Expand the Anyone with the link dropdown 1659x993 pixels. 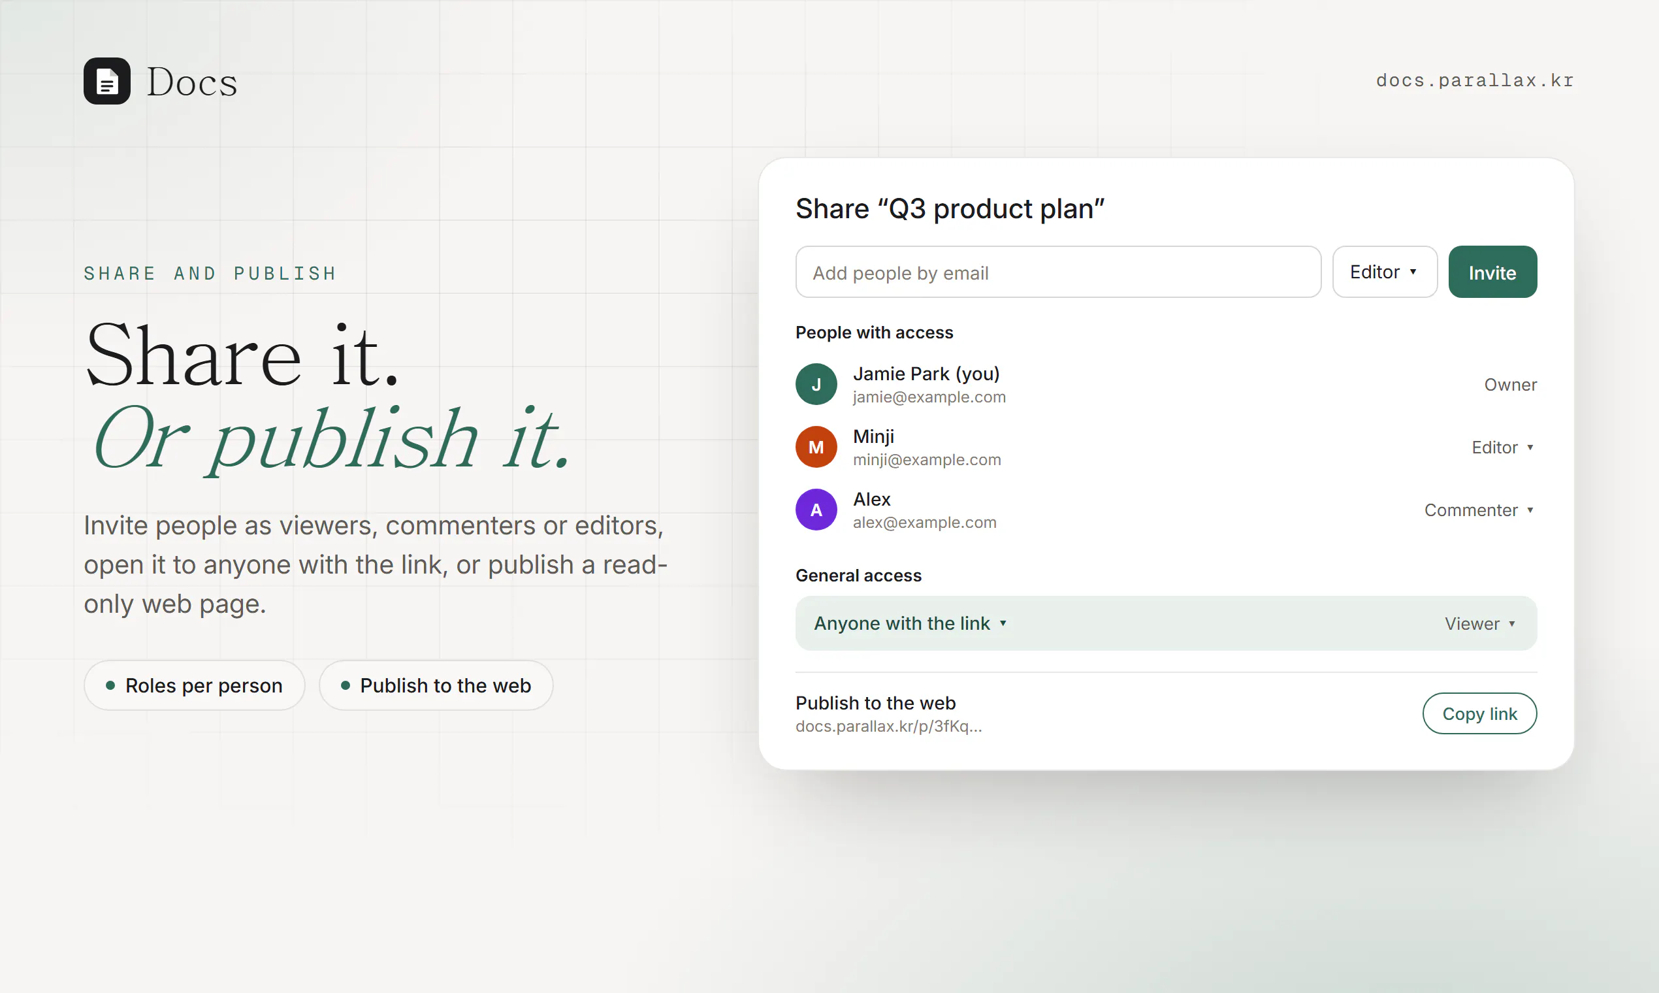point(910,623)
